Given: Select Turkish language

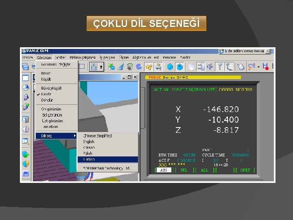Looking at the screenshot, I should tap(107, 159).
